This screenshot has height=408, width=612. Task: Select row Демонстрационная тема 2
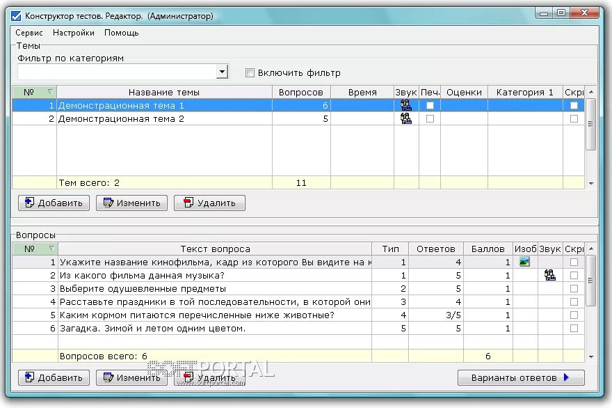298,118
